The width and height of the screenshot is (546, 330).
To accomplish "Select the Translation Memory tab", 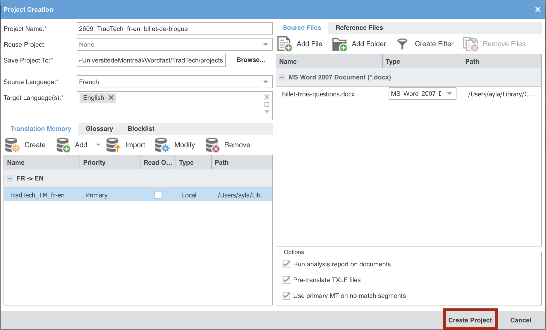I will 41,129.
